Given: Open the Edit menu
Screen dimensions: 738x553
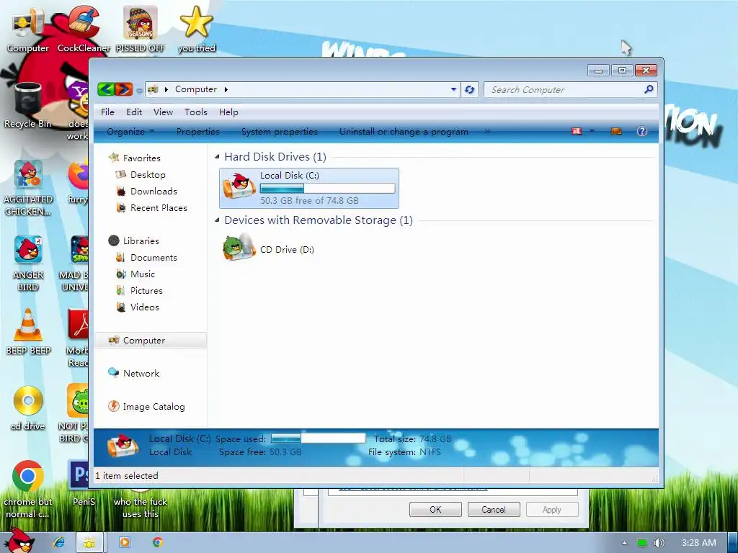Looking at the screenshot, I should tap(134, 112).
